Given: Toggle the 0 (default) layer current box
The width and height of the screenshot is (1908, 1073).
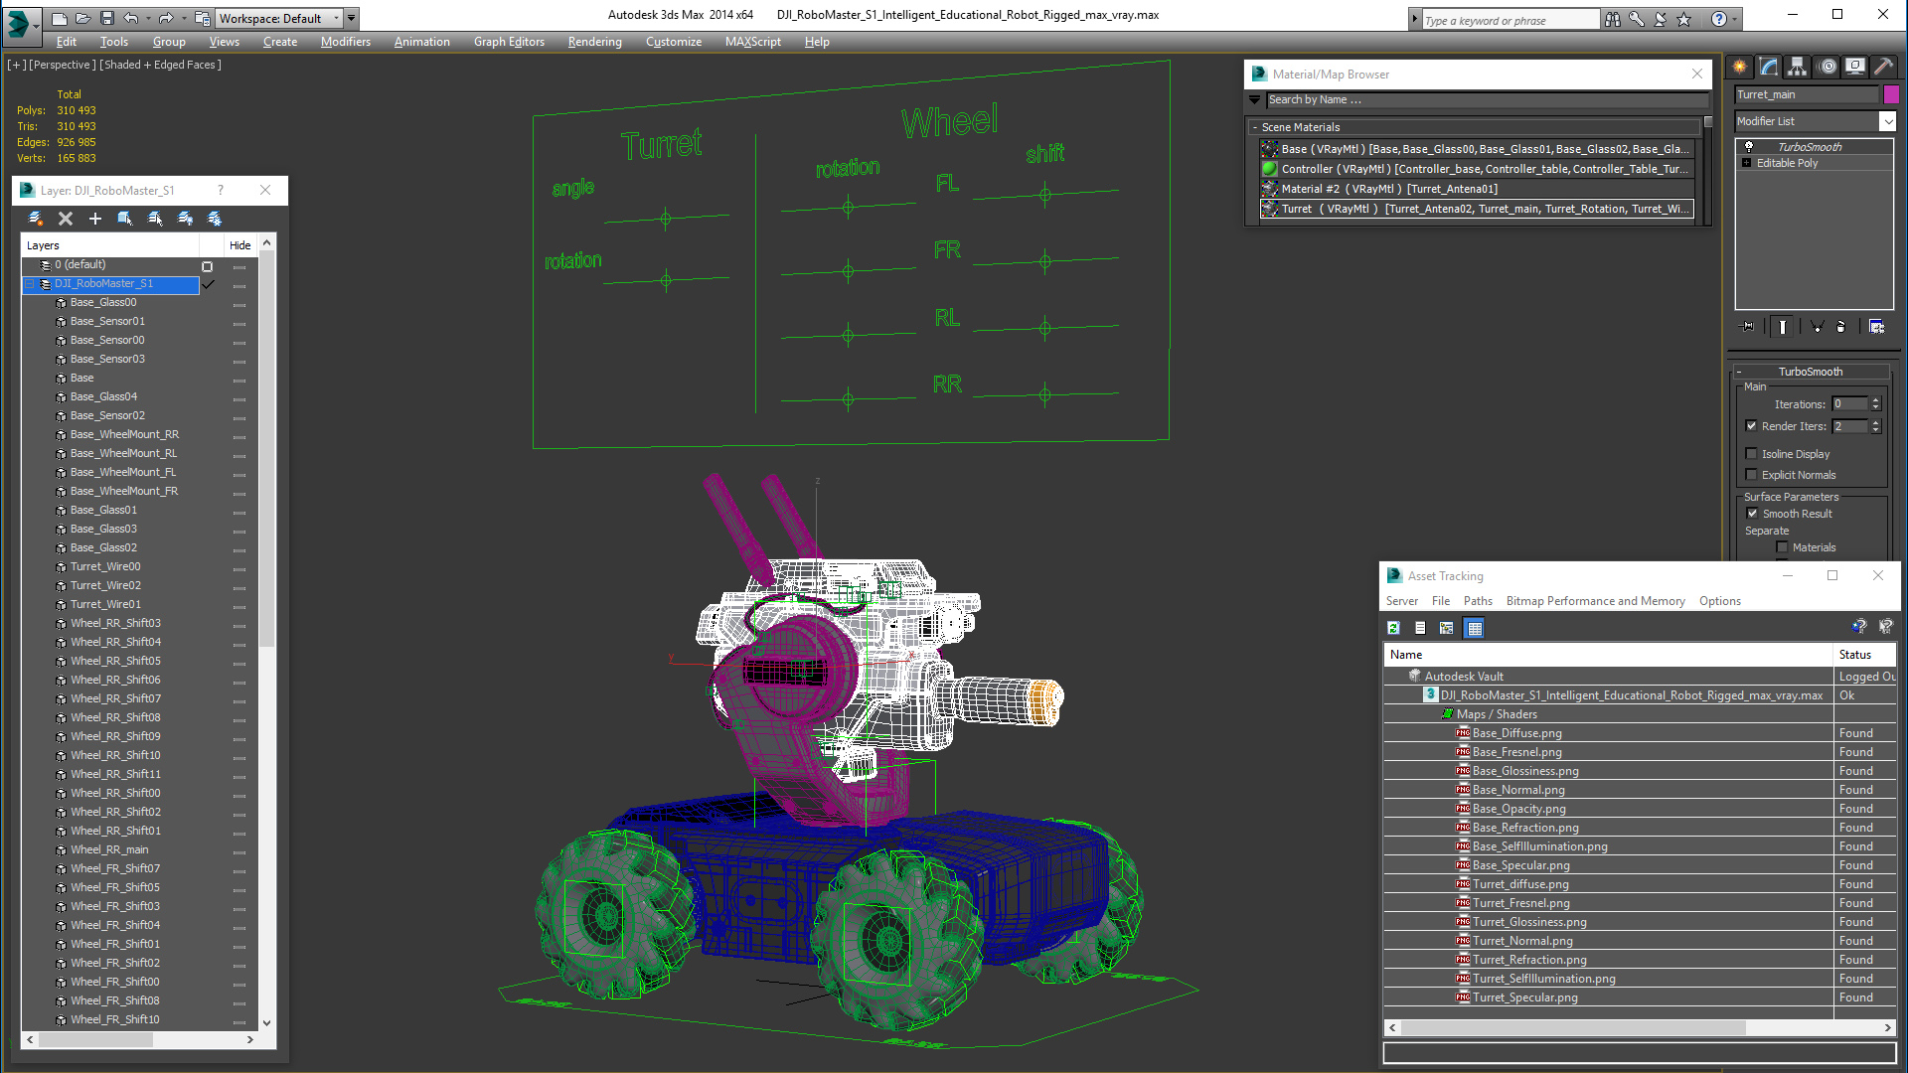Looking at the screenshot, I should [207, 266].
